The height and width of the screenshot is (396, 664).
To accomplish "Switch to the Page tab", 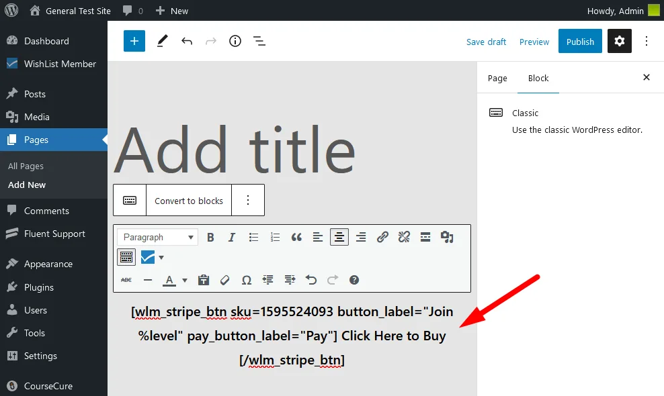I will (497, 79).
